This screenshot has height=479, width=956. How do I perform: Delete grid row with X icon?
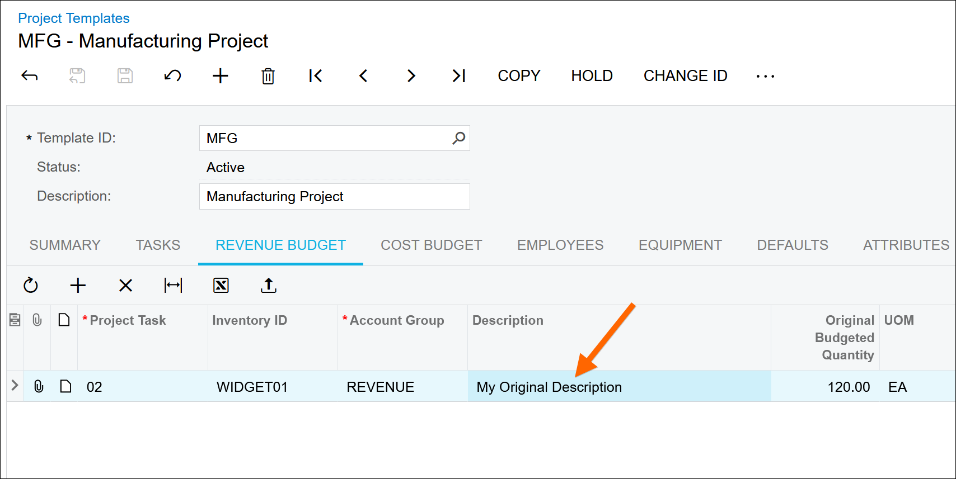coord(126,286)
